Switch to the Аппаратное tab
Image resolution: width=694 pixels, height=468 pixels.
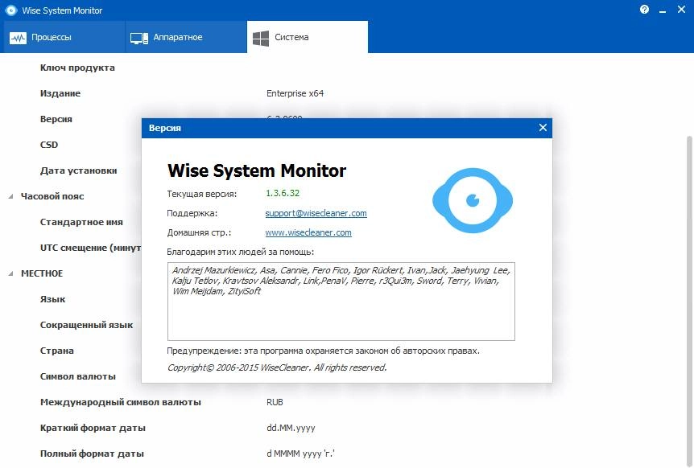(185, 37)
